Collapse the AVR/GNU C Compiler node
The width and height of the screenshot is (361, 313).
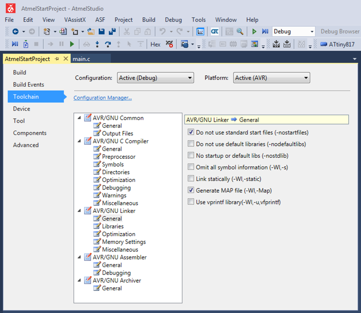79,141
